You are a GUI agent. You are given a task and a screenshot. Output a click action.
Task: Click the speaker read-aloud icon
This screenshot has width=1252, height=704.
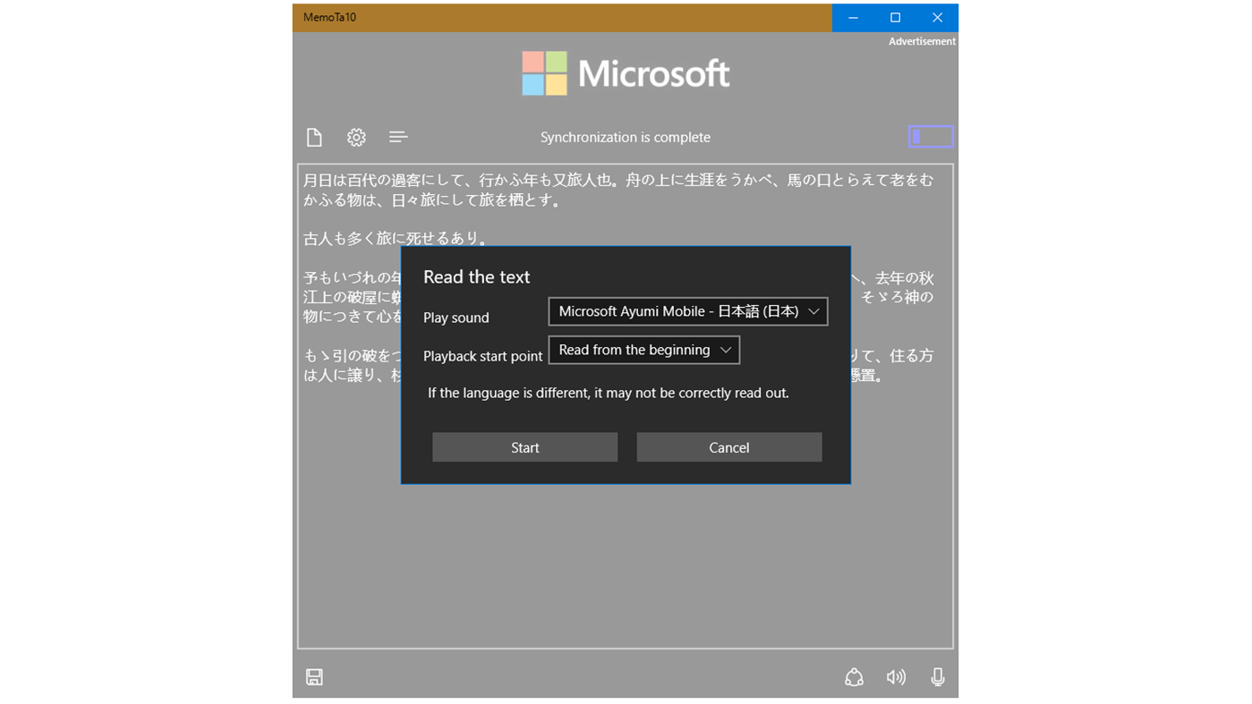point(896,677)
